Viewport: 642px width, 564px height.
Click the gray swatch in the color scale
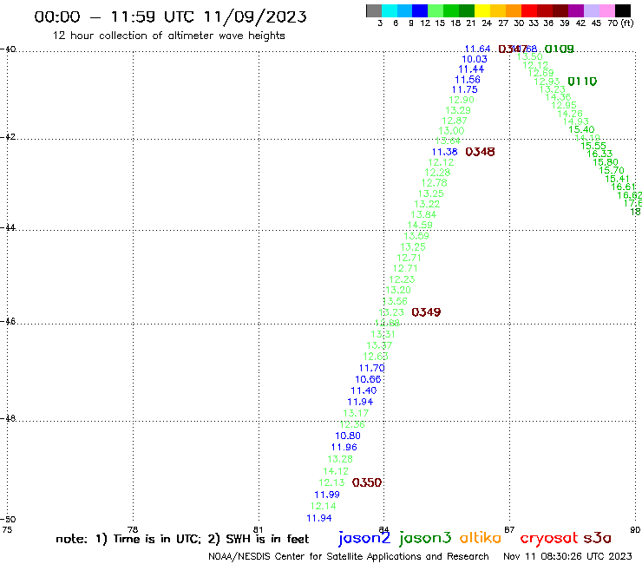(374, 10)
